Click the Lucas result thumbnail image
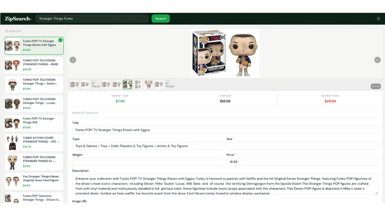This screenshot has width=385, height=216. tap(13, 104)
